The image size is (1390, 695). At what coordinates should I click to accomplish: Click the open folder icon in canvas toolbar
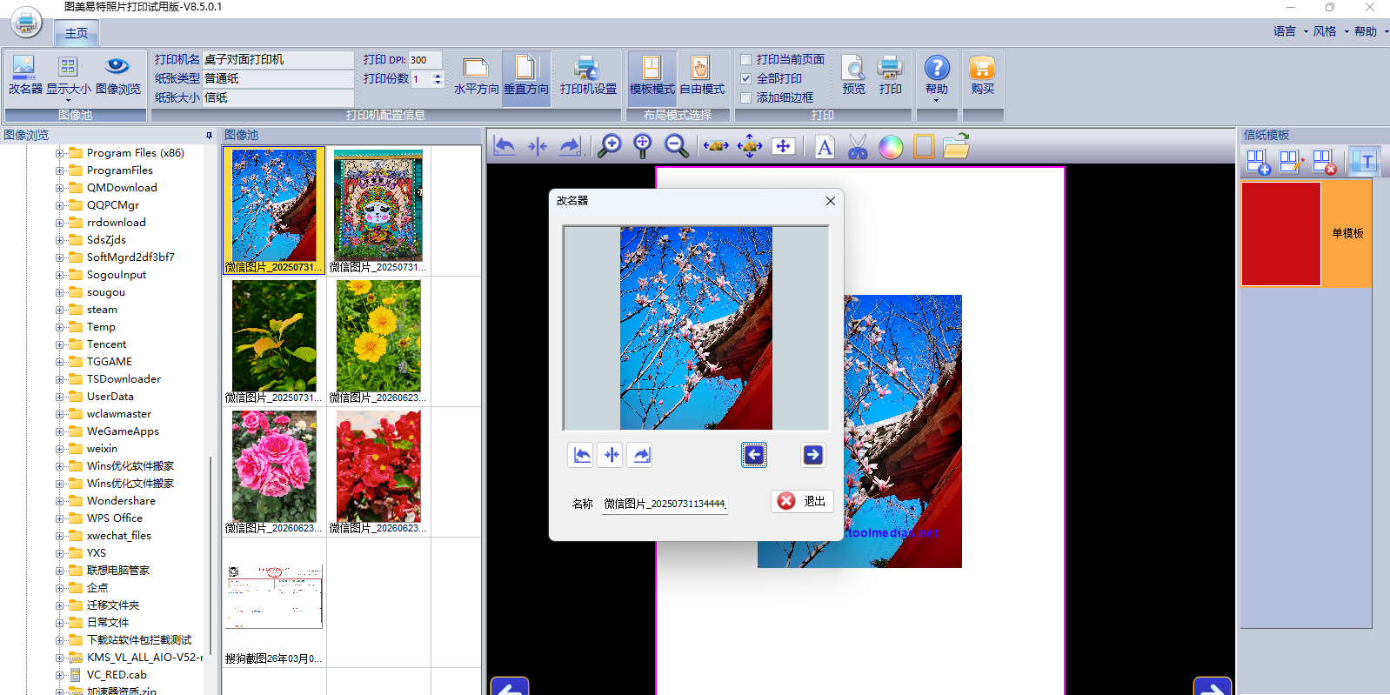click(956, 146)
